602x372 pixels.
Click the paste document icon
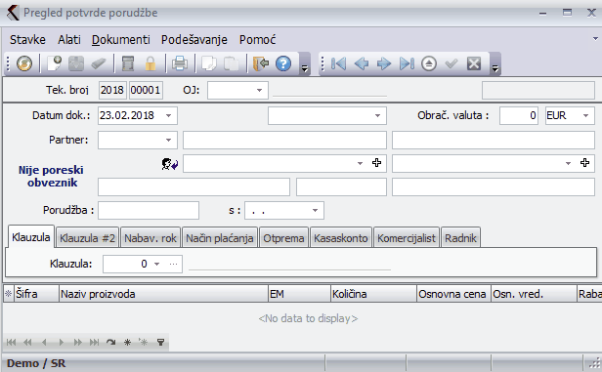click(x=231, y=63)
